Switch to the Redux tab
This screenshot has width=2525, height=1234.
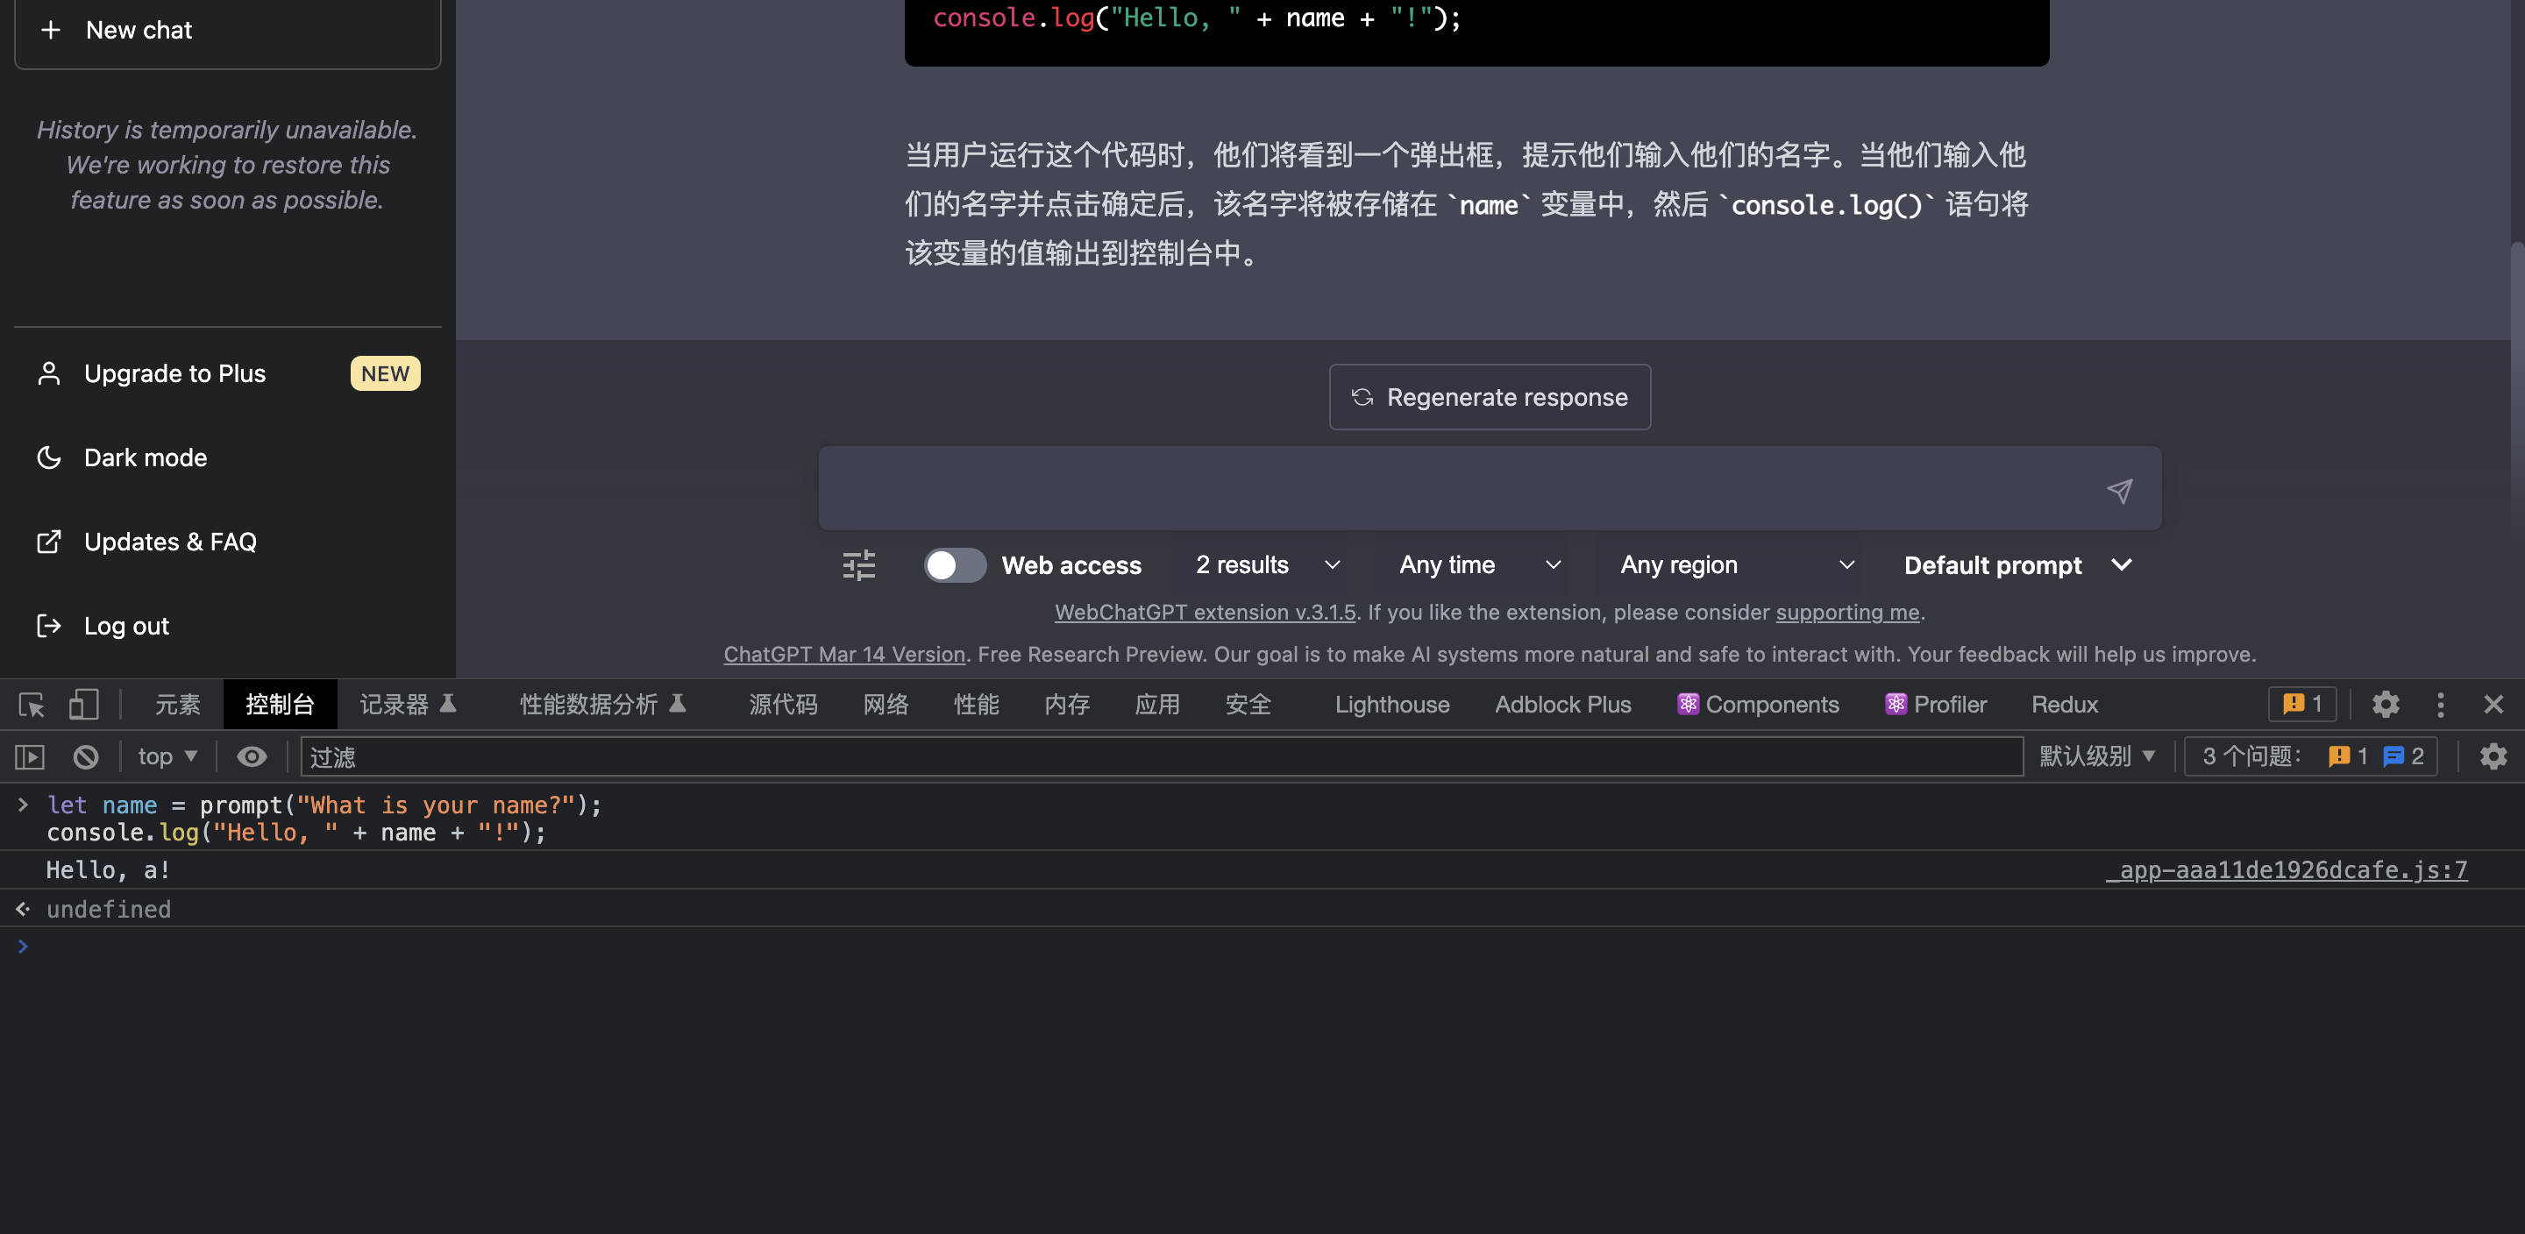[x=2065, y=705]
